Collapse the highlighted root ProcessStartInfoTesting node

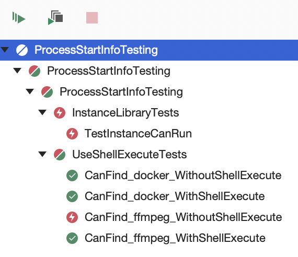pyautogui.click(x=5, y=50)
